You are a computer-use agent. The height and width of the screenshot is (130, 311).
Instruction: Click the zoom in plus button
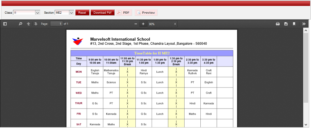pos(143,24)
